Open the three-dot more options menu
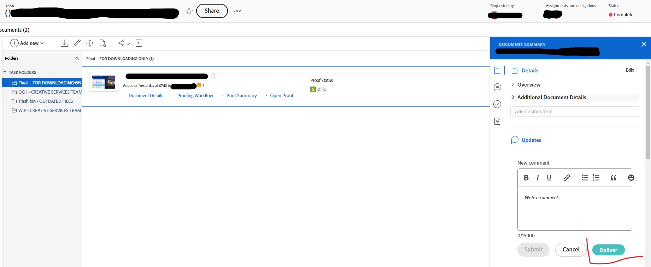This screenshot has height=267, width=651. [237, 11]
